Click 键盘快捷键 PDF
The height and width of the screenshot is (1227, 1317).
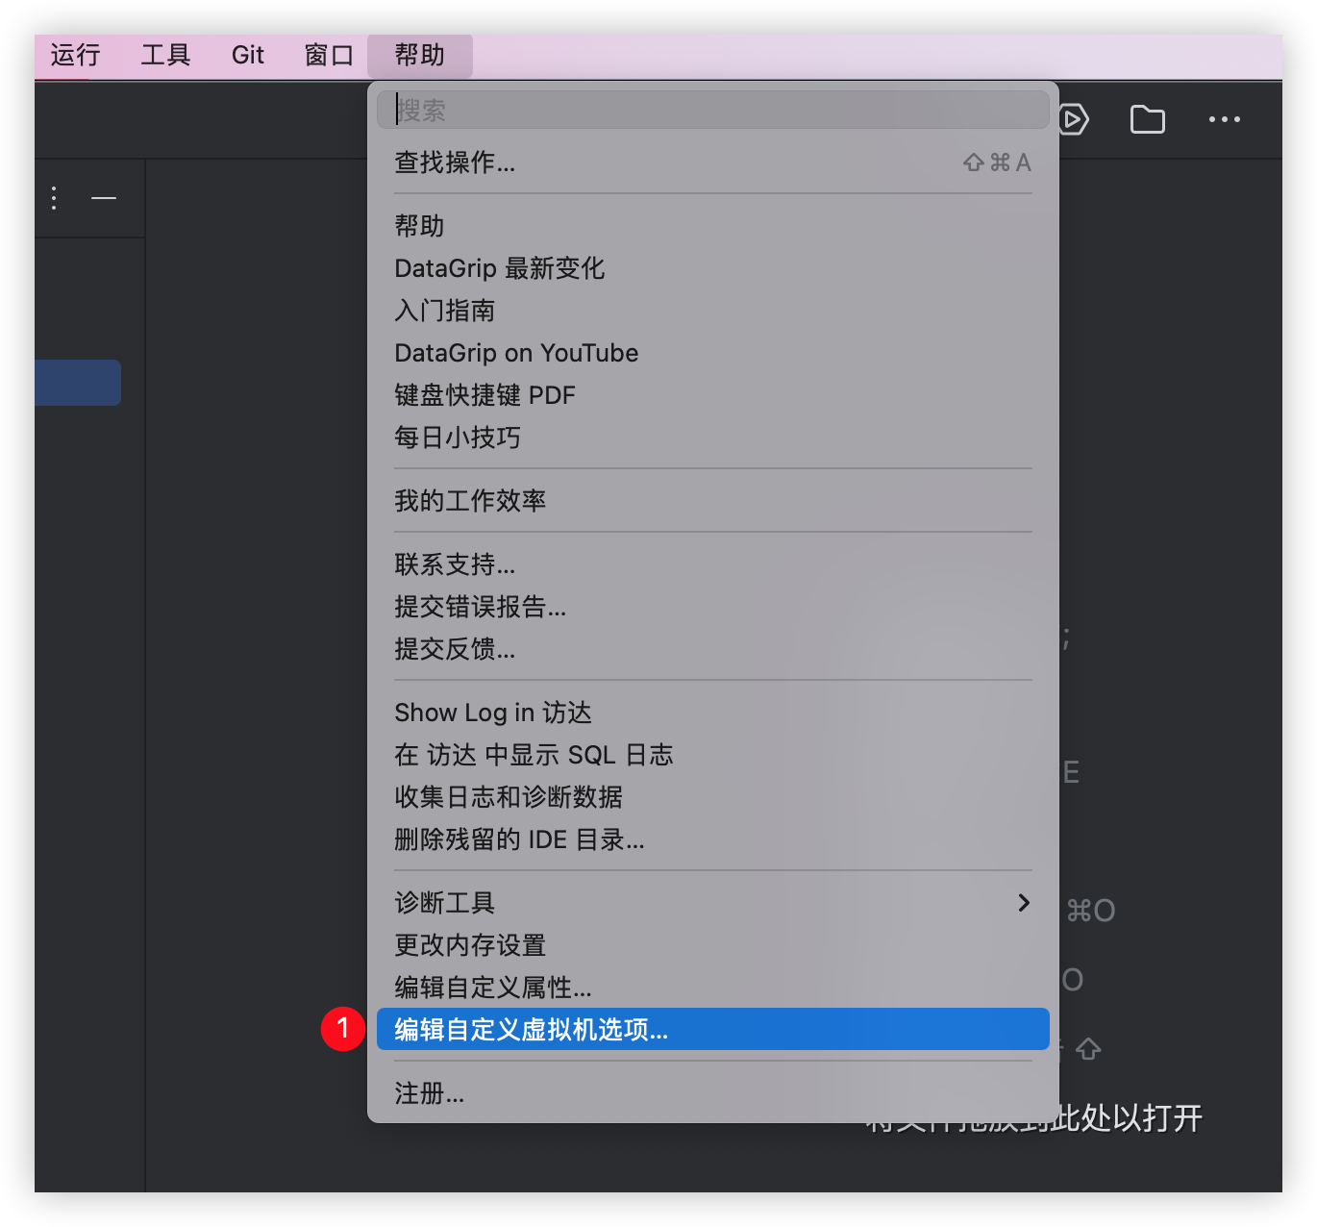pos(485,394)
